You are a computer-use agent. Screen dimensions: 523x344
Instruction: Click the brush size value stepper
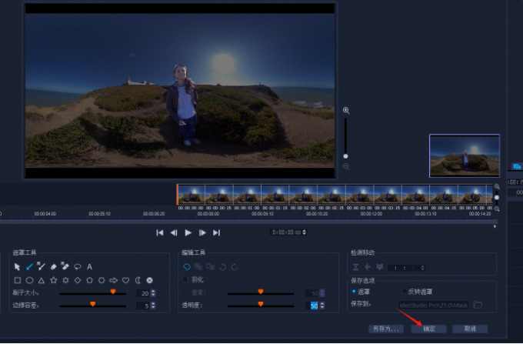point(153,293)
